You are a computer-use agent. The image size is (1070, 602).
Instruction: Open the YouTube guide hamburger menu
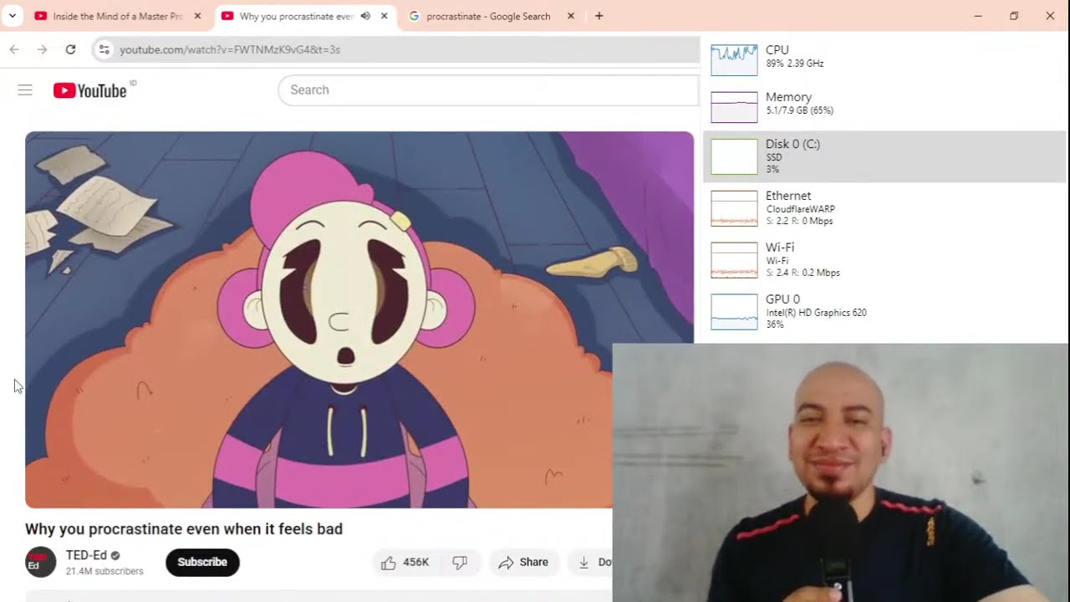tap(25, 90)
